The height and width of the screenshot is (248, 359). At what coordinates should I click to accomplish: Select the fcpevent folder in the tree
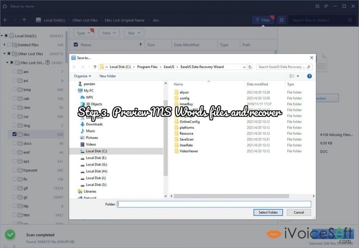pos(30,170)
